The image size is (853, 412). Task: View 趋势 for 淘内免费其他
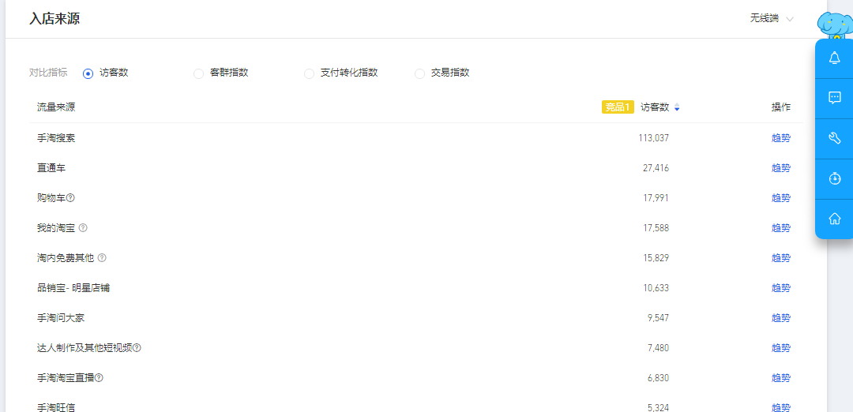point(780,257)
